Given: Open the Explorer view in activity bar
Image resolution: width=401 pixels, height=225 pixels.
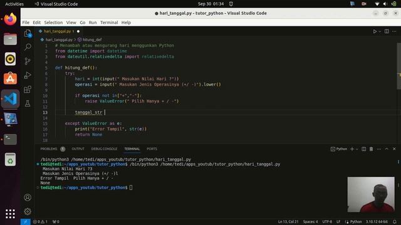Looking at the screenshot, I should coord(28,33).
